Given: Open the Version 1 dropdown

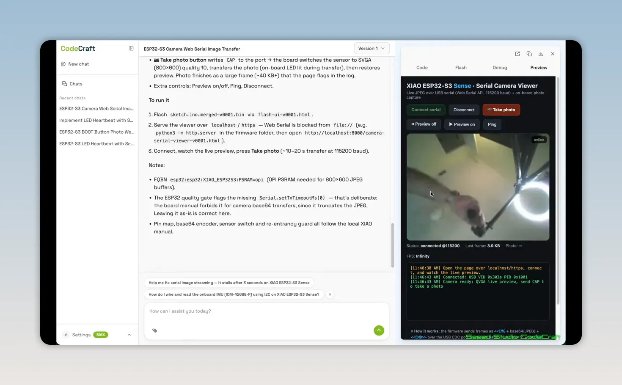Looking at the screenshot, I should (372, 49).
